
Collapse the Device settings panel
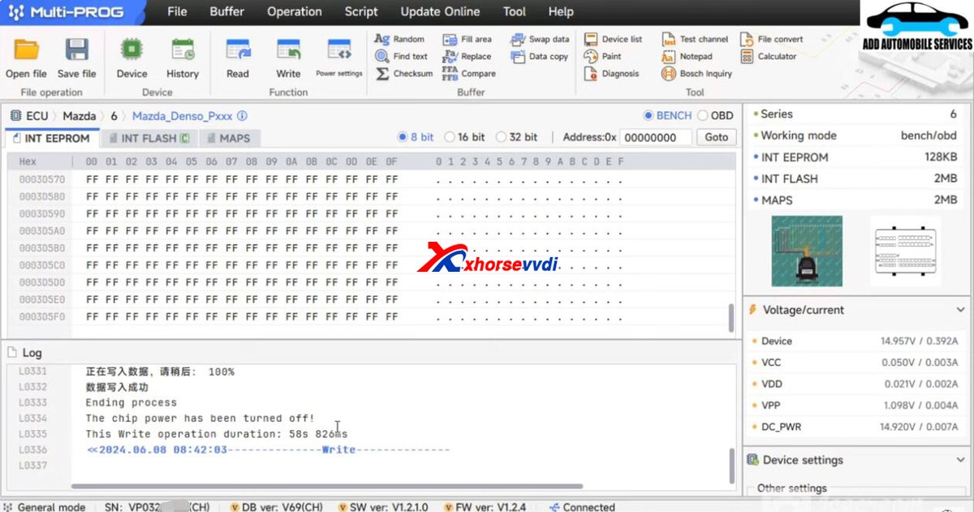tap(961, 460)
